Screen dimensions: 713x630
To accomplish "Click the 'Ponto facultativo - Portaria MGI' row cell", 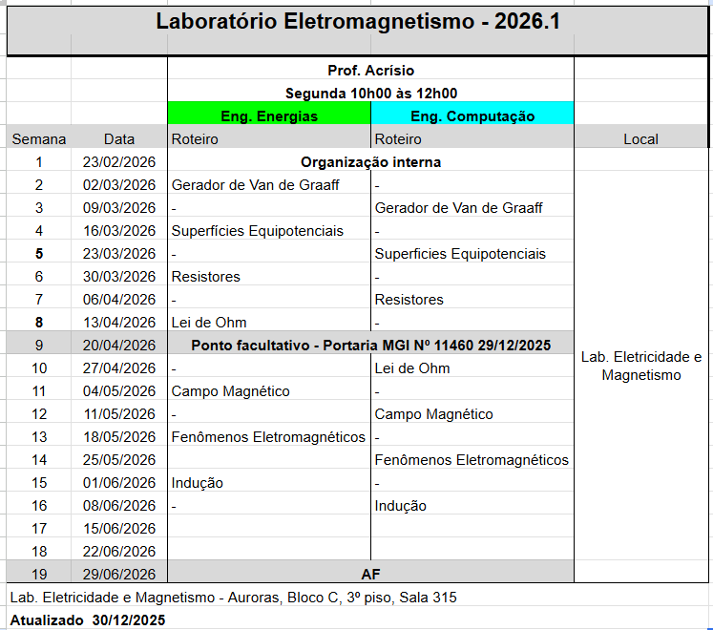I will pos(370,345).
